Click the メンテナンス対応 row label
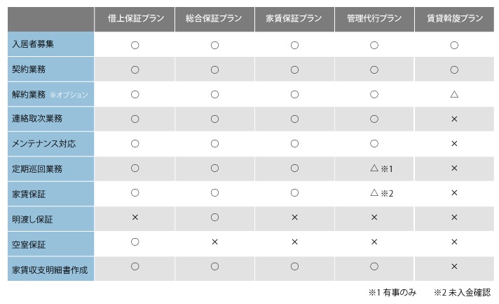 (43, 144)
